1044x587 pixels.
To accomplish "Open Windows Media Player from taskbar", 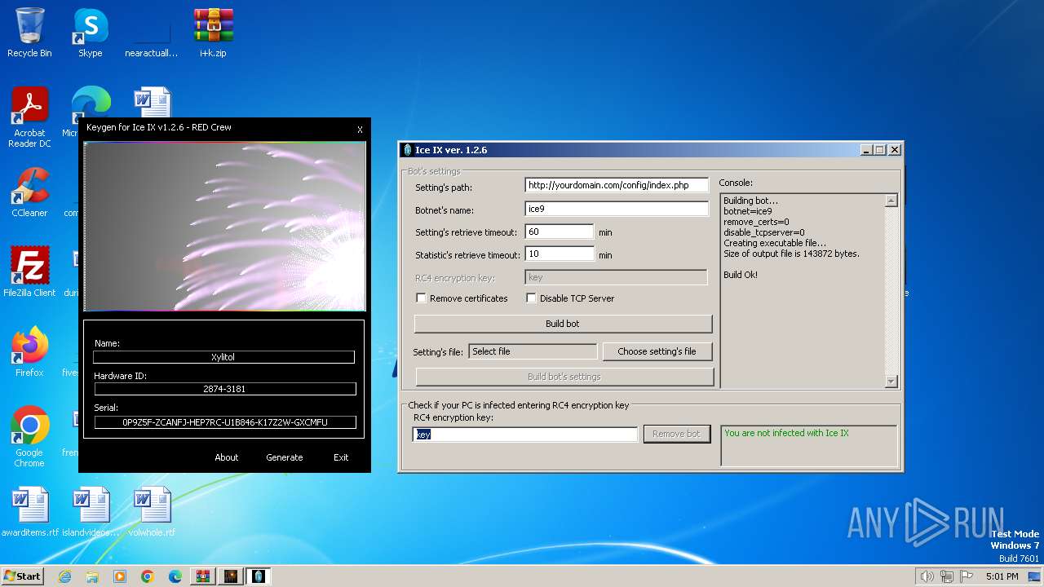I will (x=120, y=576).
